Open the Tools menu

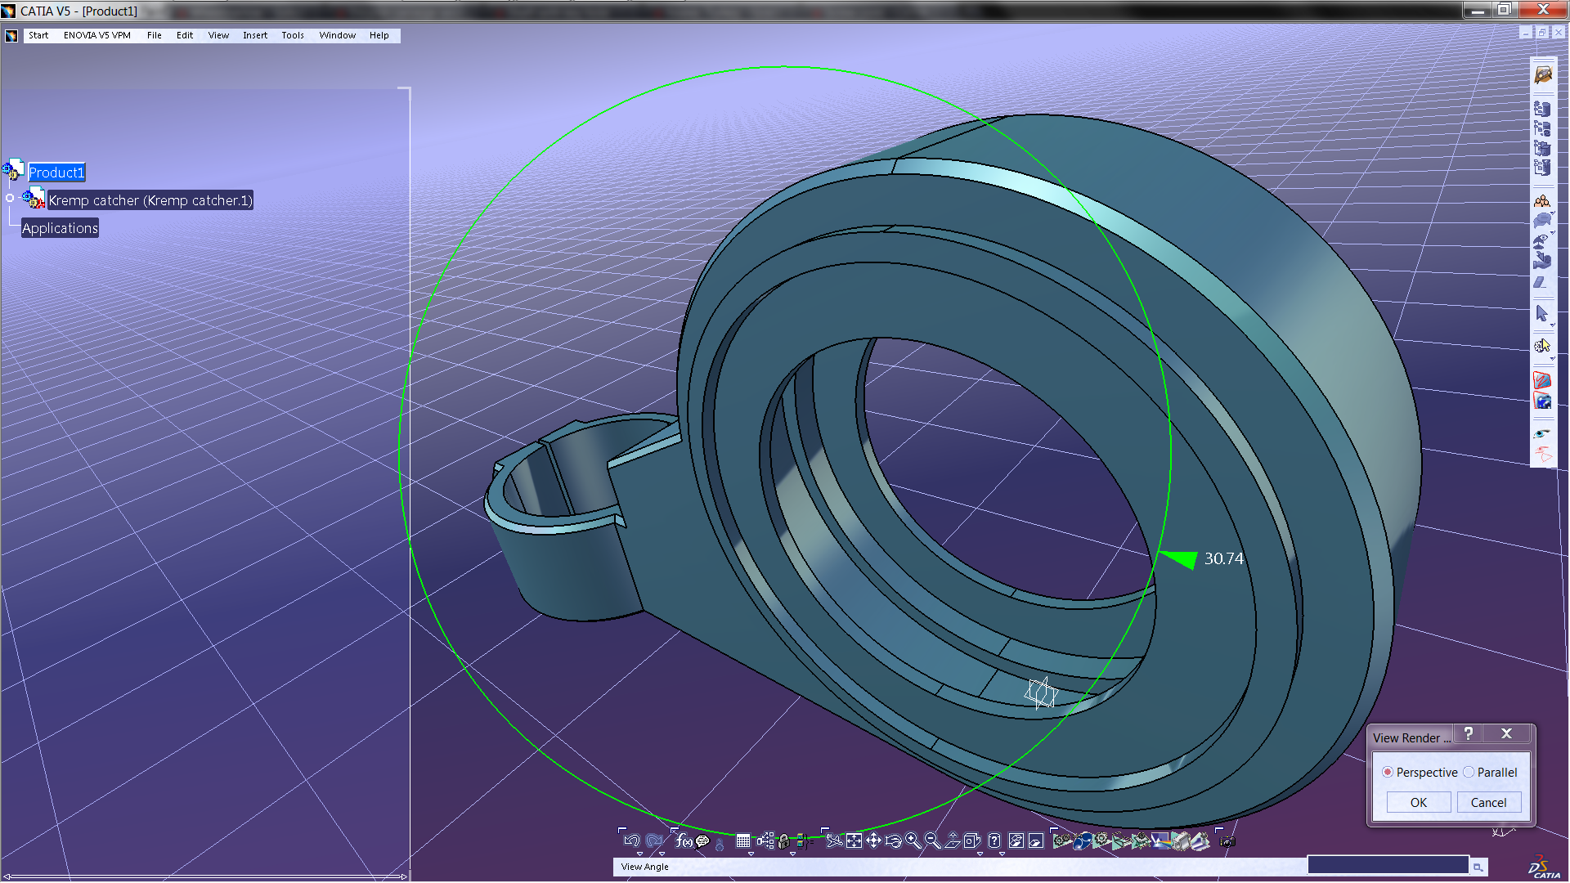(293, 35)
